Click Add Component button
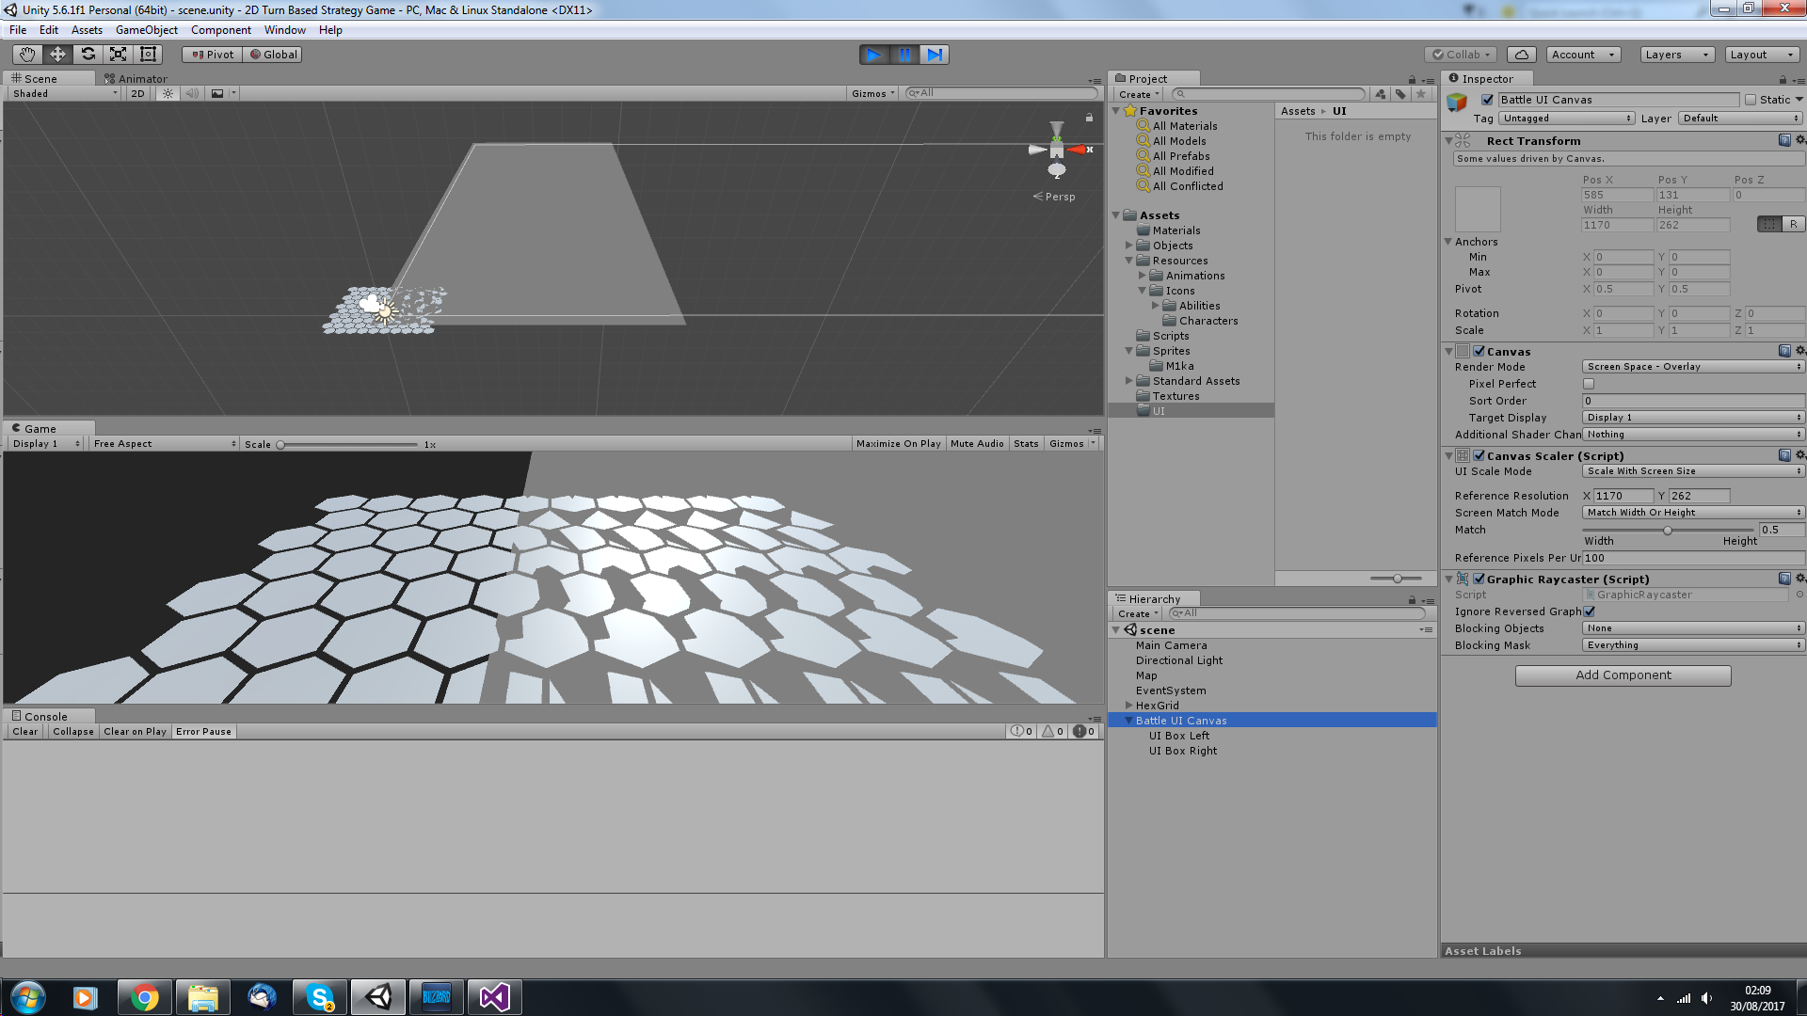 pyautogui.click(x=1623, y=675)
